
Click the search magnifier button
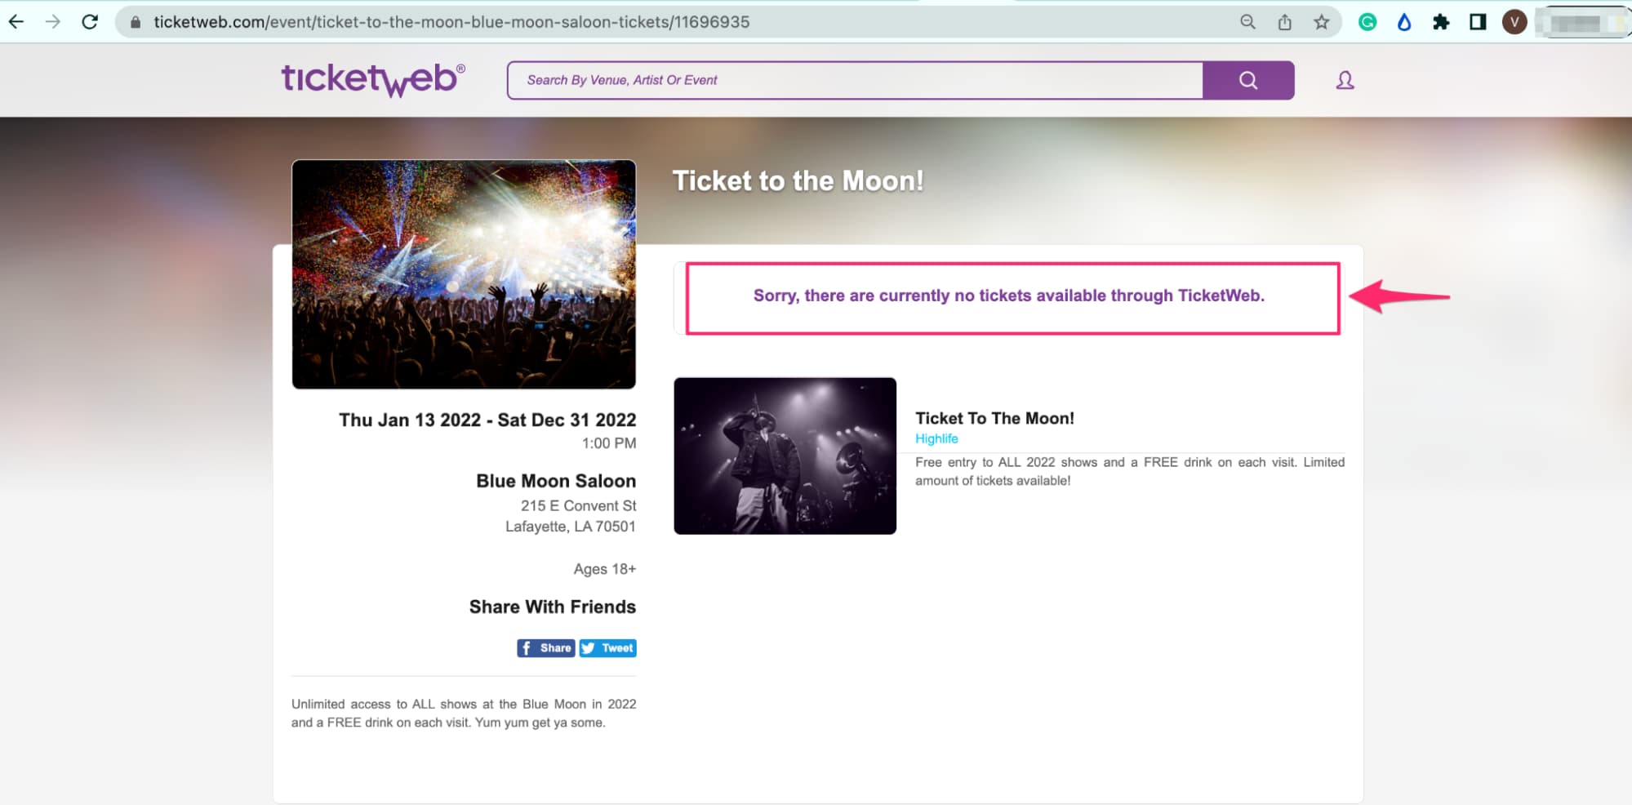[1247, 80]
